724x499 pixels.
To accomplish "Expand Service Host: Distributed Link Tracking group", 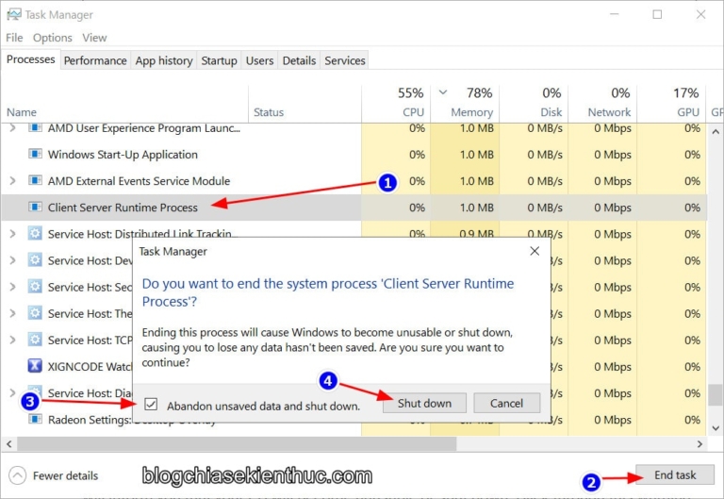I will coord(12,234).
